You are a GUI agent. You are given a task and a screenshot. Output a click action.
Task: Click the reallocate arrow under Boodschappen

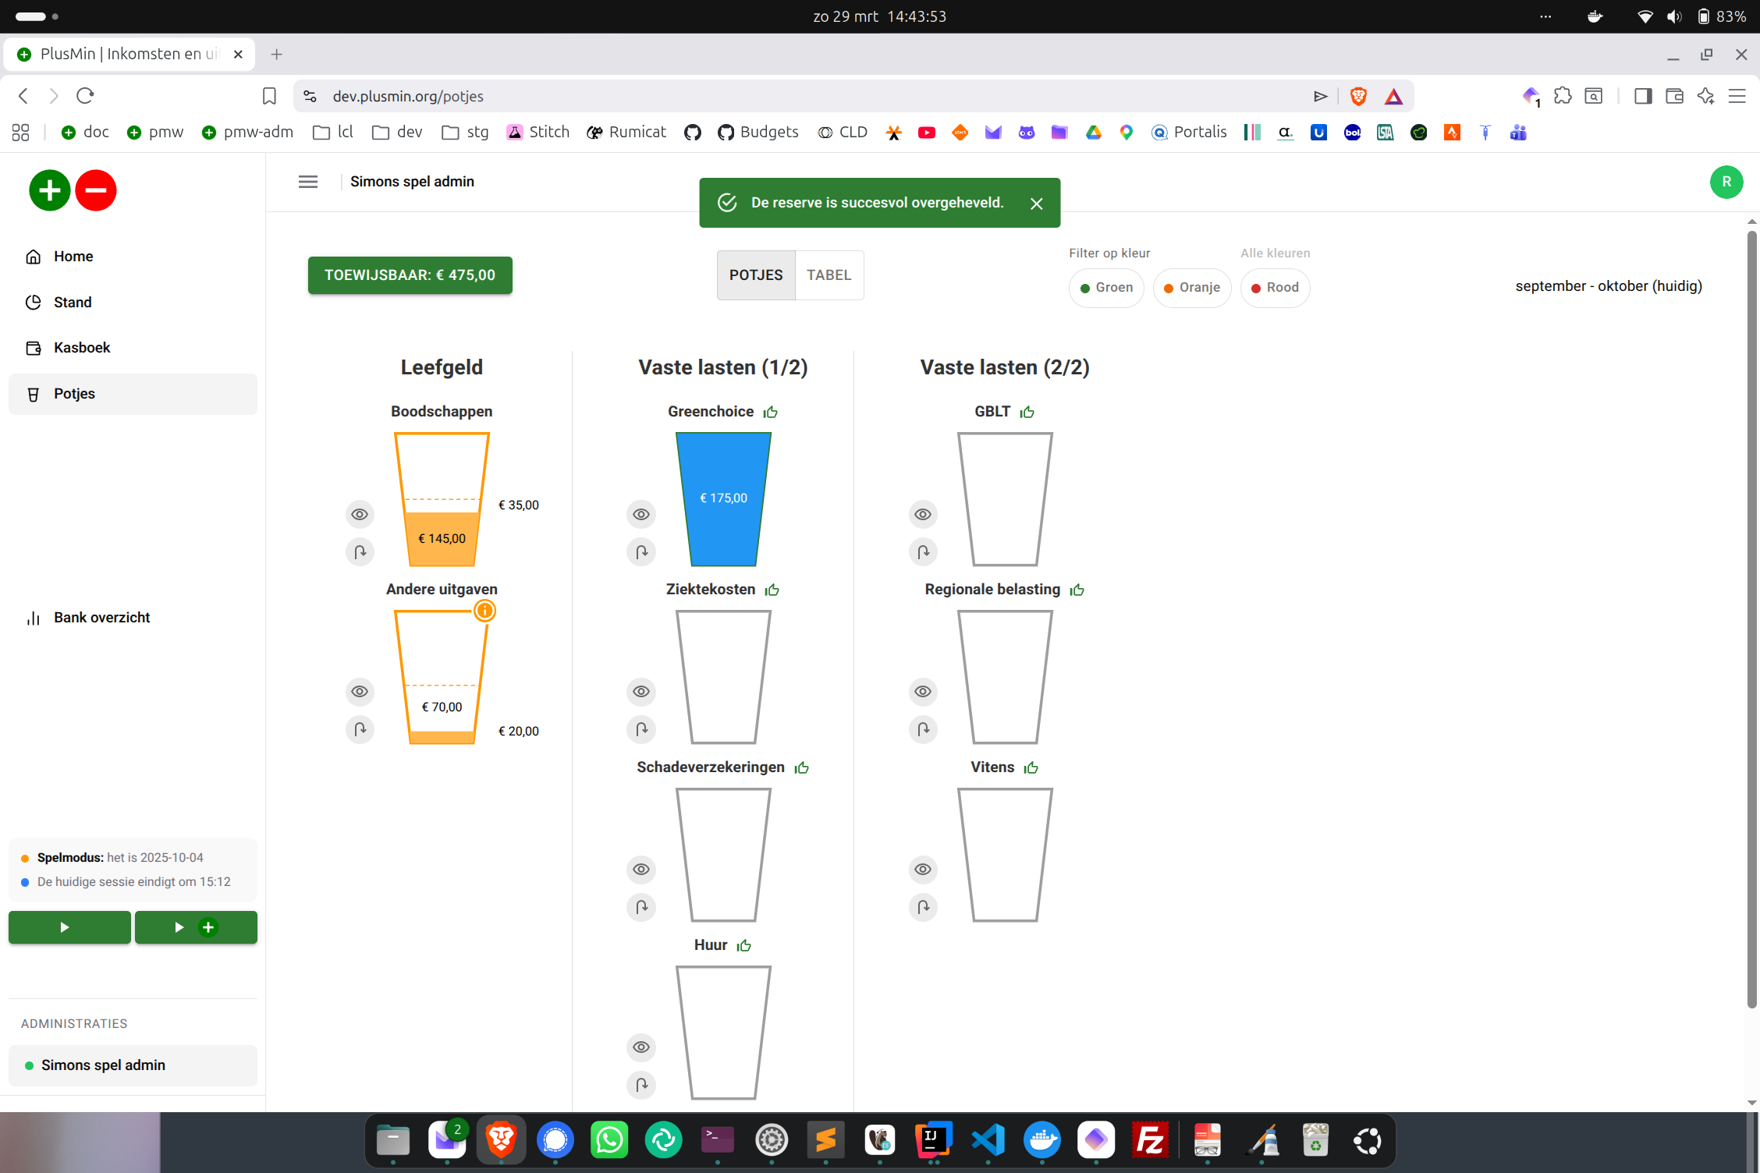360,552
